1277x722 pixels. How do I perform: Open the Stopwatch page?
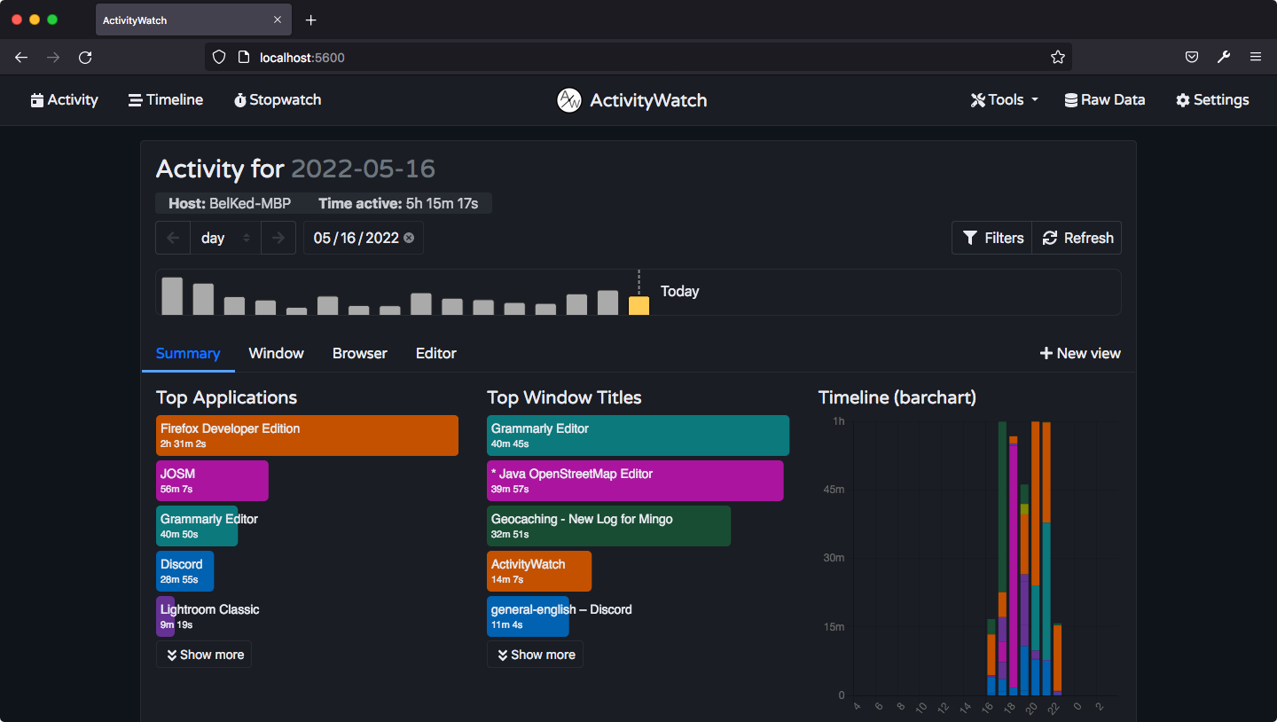coord(278,100)
